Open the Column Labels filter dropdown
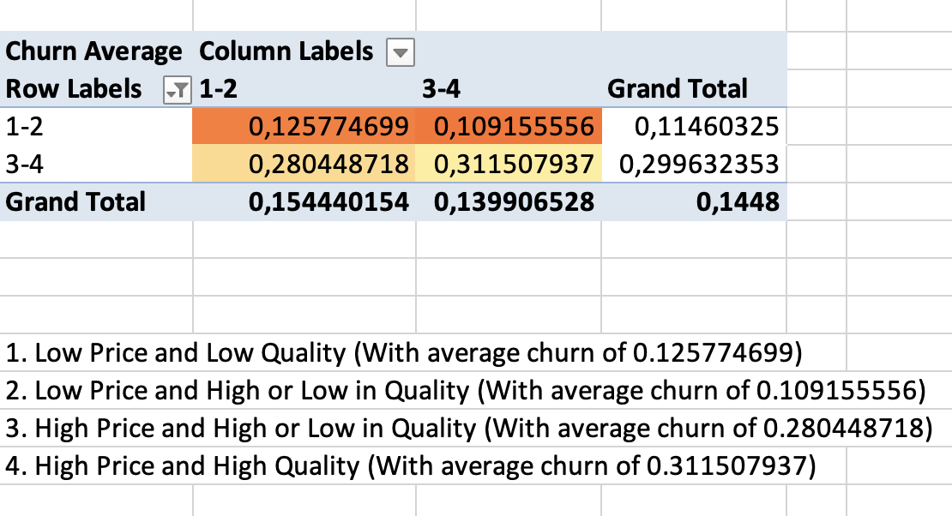The height and width of the screenshot is (516, 952). (x=401, y=52)
